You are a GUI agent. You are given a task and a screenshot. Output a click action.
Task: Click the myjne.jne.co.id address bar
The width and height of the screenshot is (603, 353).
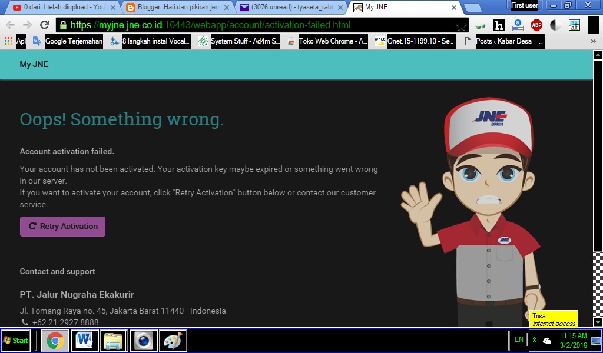[x=261, y=25]
